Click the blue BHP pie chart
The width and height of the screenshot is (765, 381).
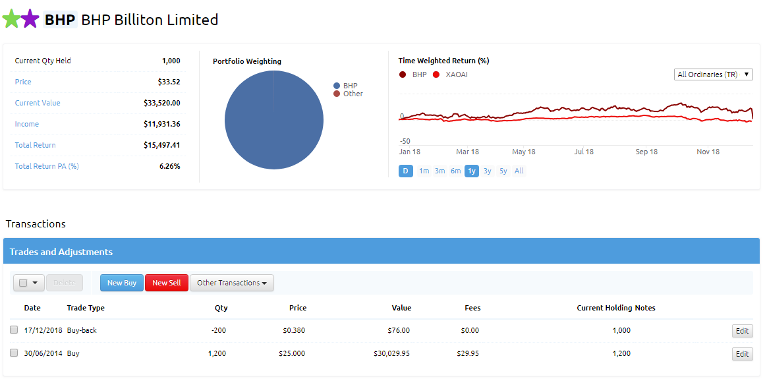(x=273, y=120)
